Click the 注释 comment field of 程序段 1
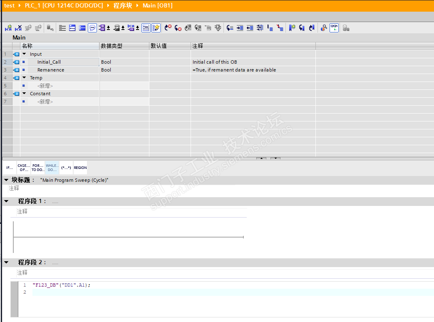Viewport: 434px width, 322px height. pyautogui.click(x=131, y=212)
